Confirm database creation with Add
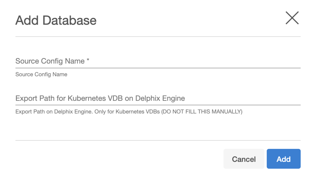 (283, 159)
